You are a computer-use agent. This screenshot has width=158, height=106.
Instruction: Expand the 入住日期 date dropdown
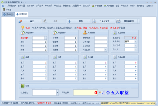click(x=105, y=49)
